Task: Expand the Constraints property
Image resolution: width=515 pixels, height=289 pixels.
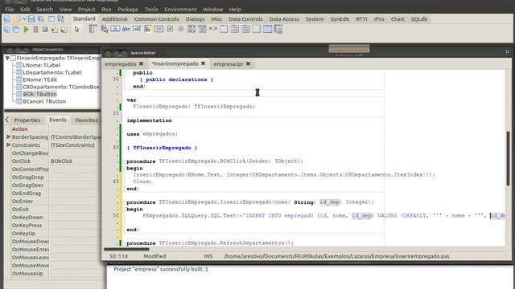Action: tap(8, 144)
